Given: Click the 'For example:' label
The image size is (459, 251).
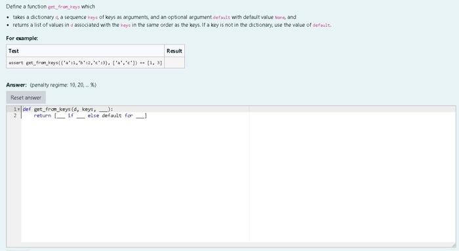Looking at the screenshot, I should [x=22, y=38].
